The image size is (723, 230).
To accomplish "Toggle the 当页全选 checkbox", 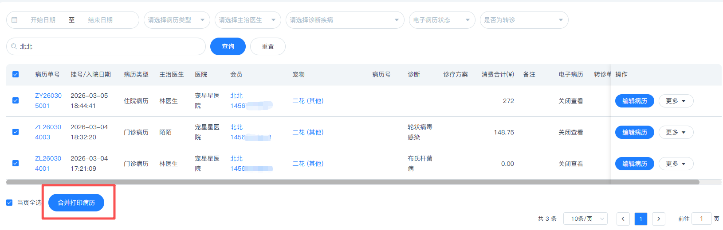I will click(x=9, y=203).
